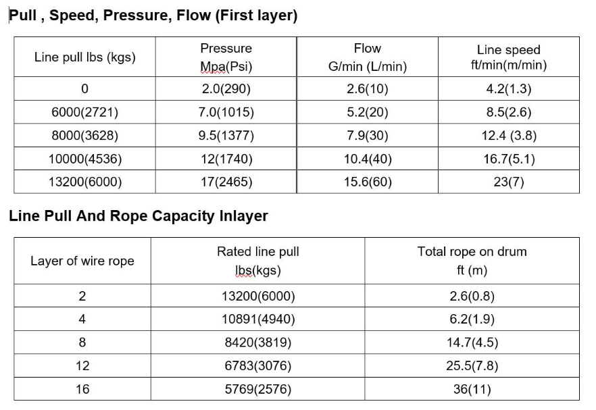Select the Line pull lbs (kgs) header cell
The image size is (596, 410).
coord(84,57)
